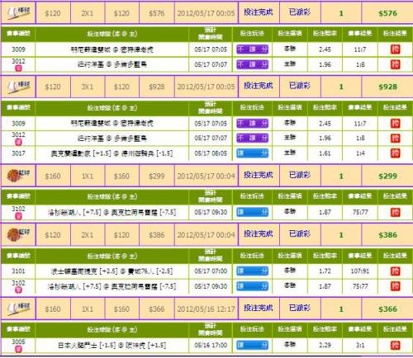
Task: Select the 已派彩 status in the $366 row
Action: click(x=300, y=309)
